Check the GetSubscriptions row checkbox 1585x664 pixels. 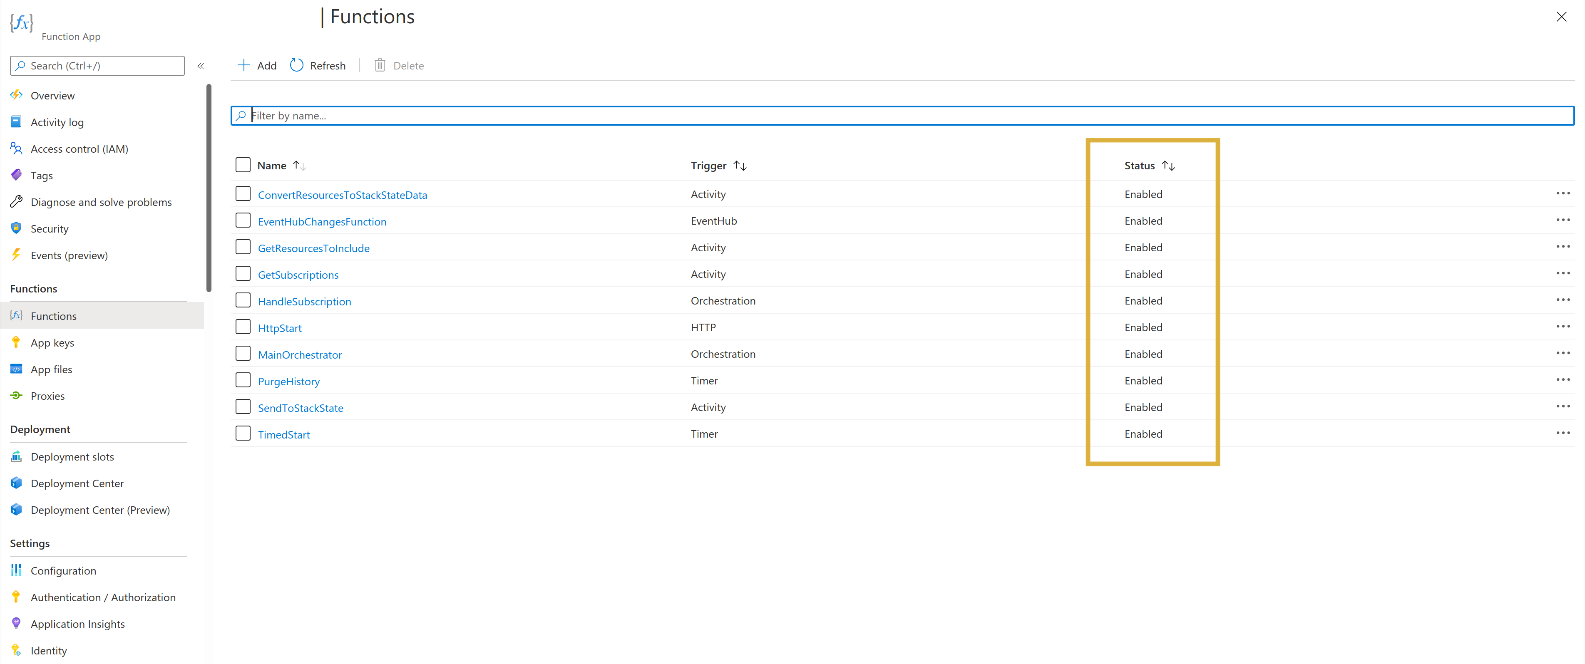(x=243, y=274)
